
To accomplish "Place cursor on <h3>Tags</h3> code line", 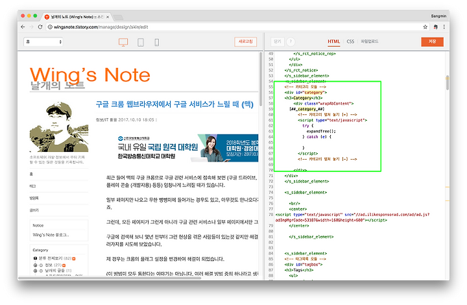I will tap(299, 270).
